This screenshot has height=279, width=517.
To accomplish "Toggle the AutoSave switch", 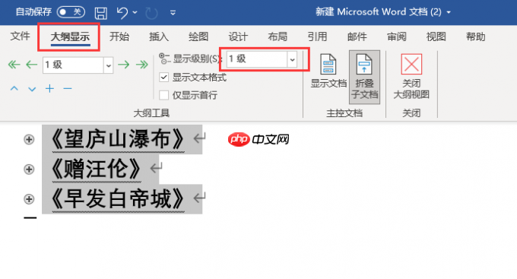I will 71,12.
